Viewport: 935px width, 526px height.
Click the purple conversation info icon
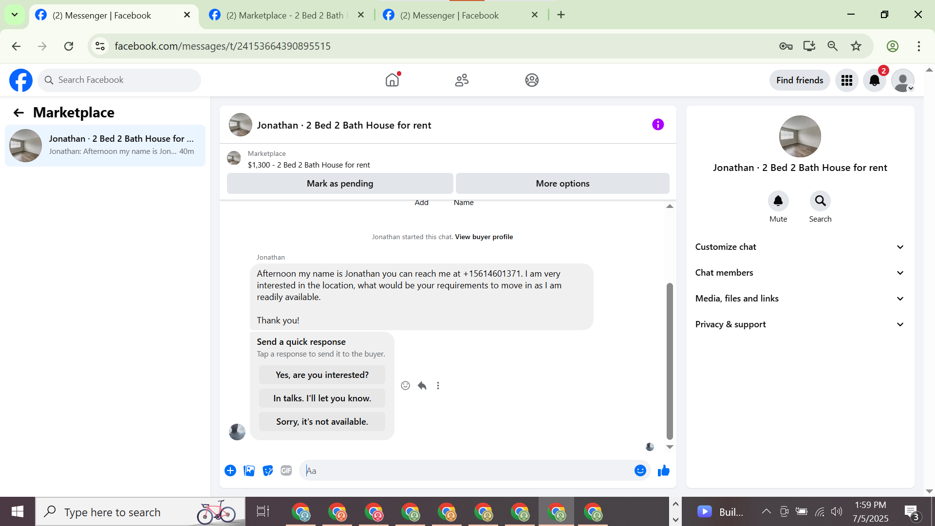(x=658, y=125)
